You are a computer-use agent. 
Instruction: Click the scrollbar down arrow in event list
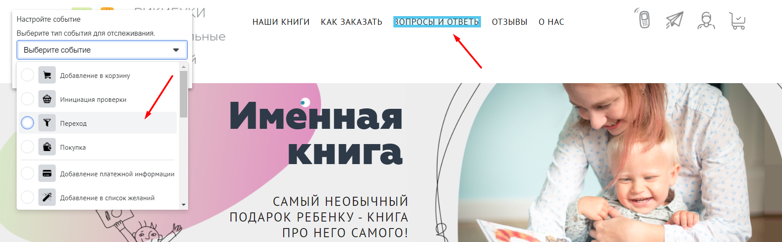tap(183, 205)
